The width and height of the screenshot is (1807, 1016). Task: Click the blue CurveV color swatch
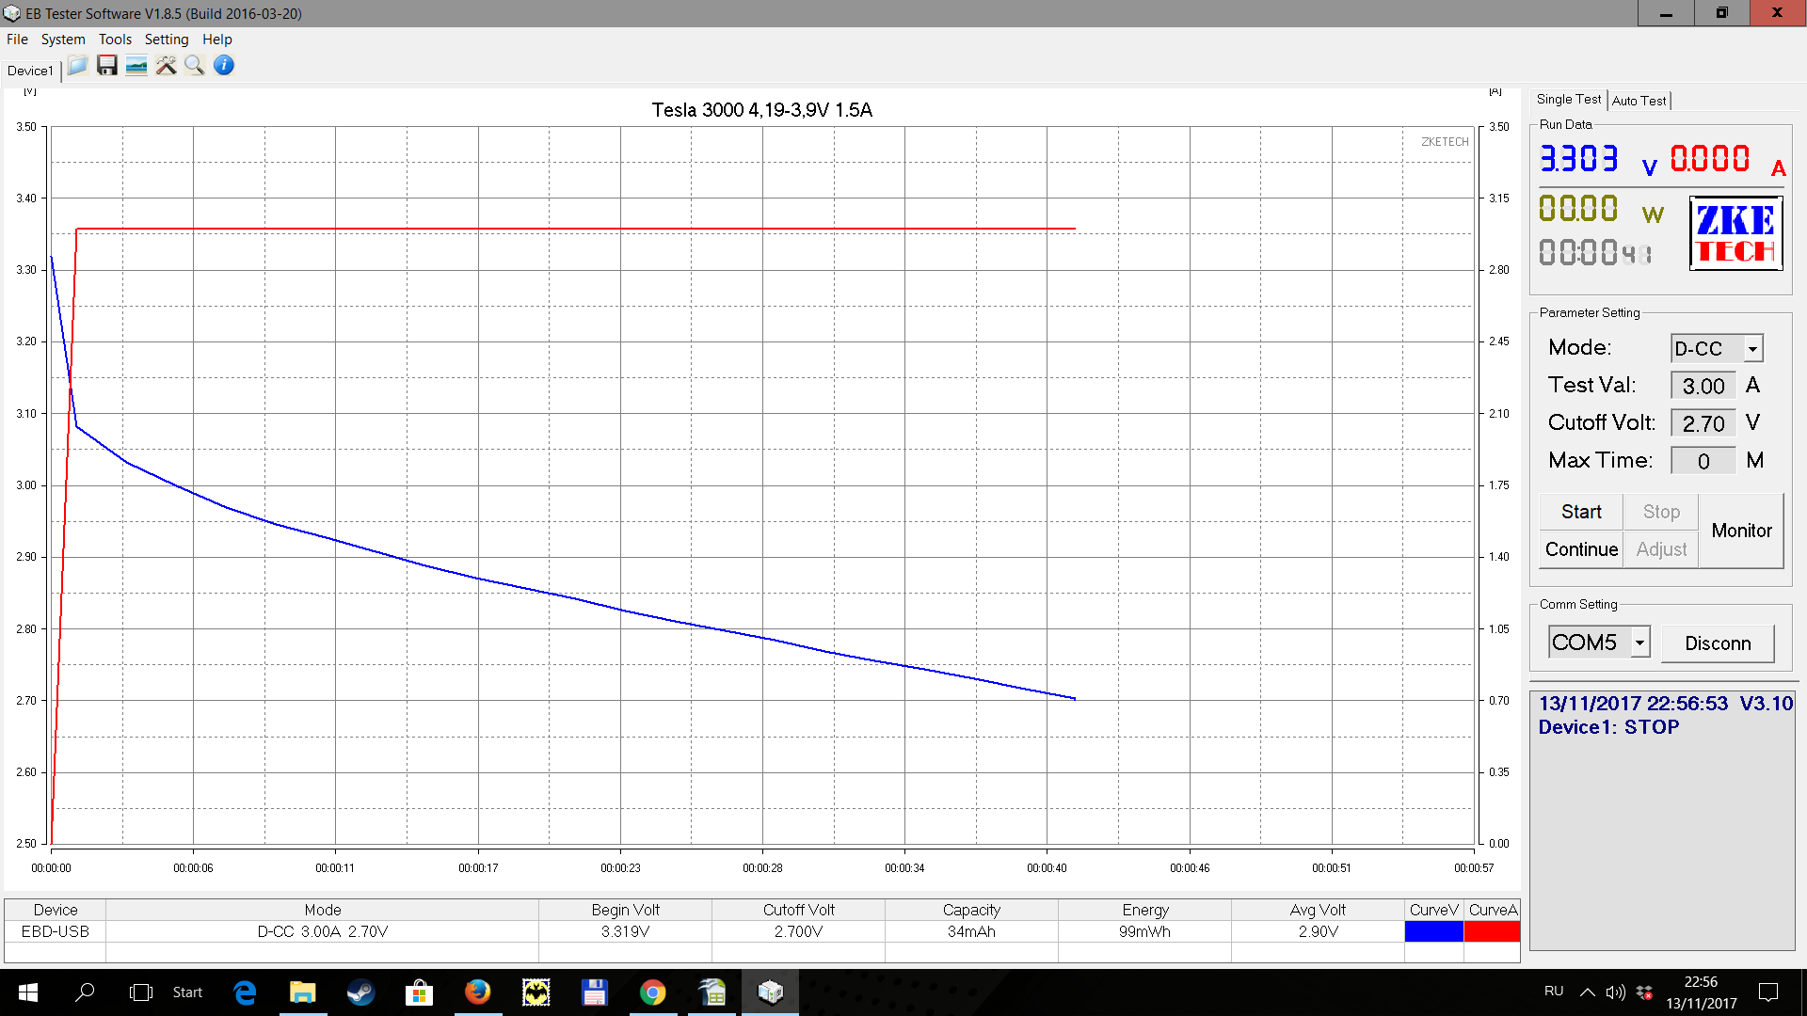(x=1433, y=931)
